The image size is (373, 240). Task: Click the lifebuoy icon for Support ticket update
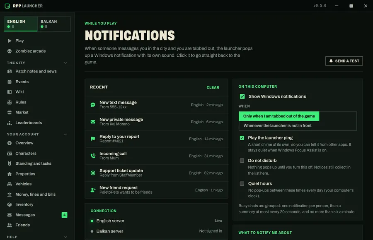93,173
